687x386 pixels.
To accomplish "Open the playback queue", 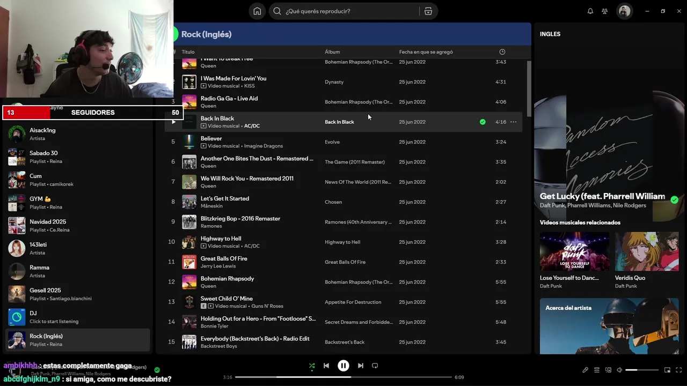I will [597, 370].
